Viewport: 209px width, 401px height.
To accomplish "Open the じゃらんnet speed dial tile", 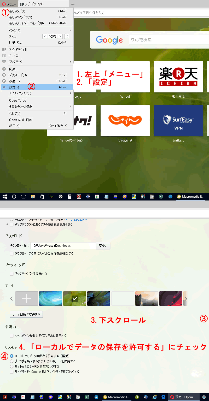I will click(125, 120).
